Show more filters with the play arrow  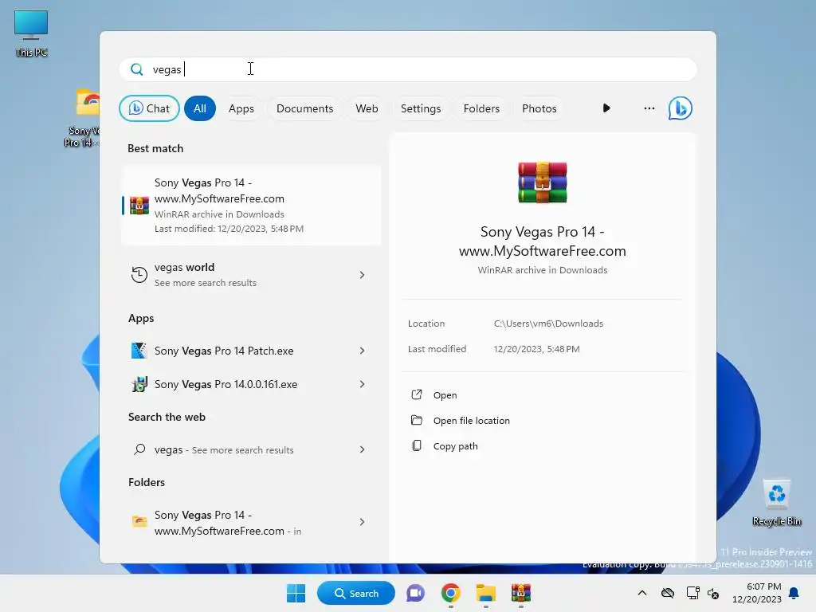(x=606, y=108)
